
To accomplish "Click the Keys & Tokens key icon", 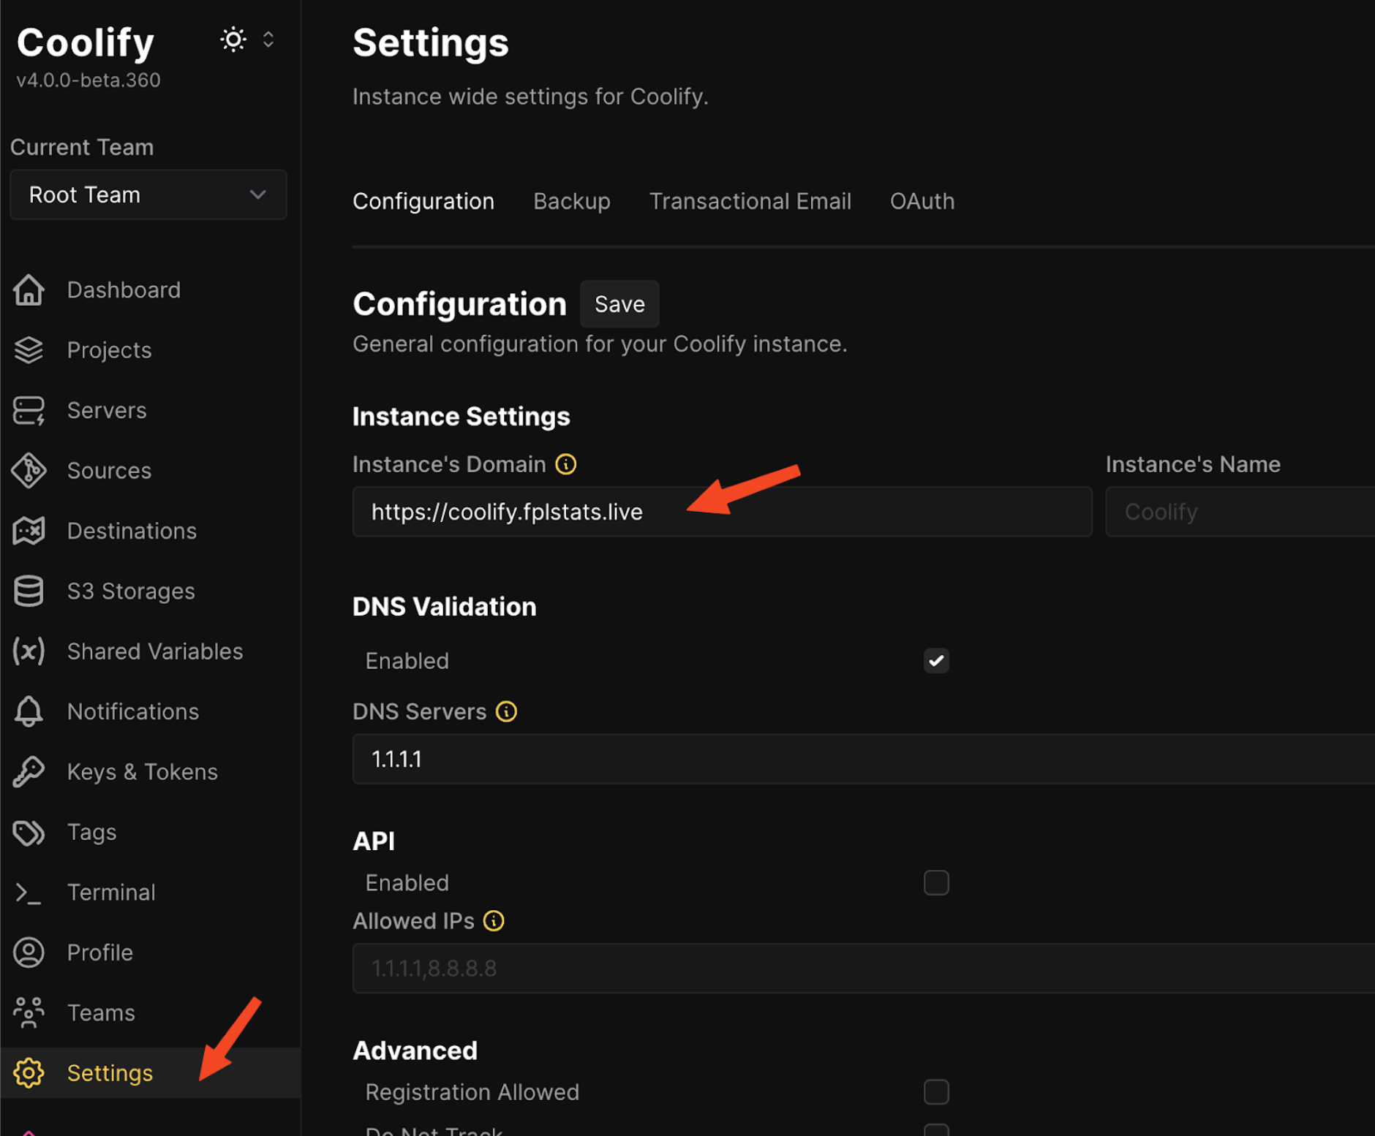I will 29,772.
